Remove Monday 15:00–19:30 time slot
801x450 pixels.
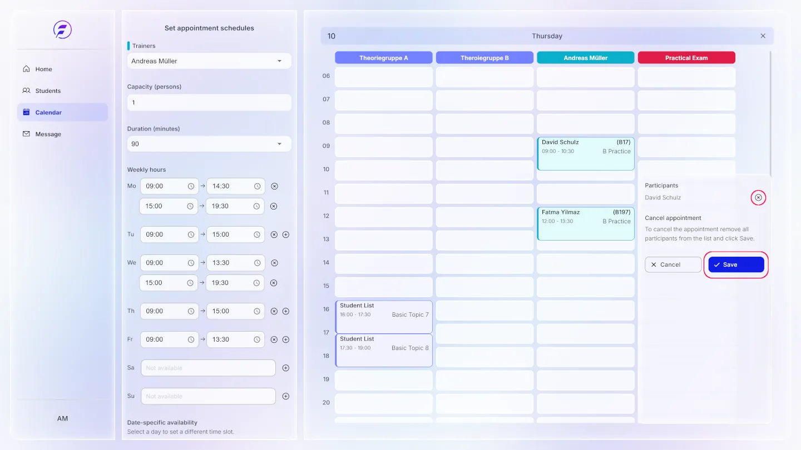(x=274, y=206)
